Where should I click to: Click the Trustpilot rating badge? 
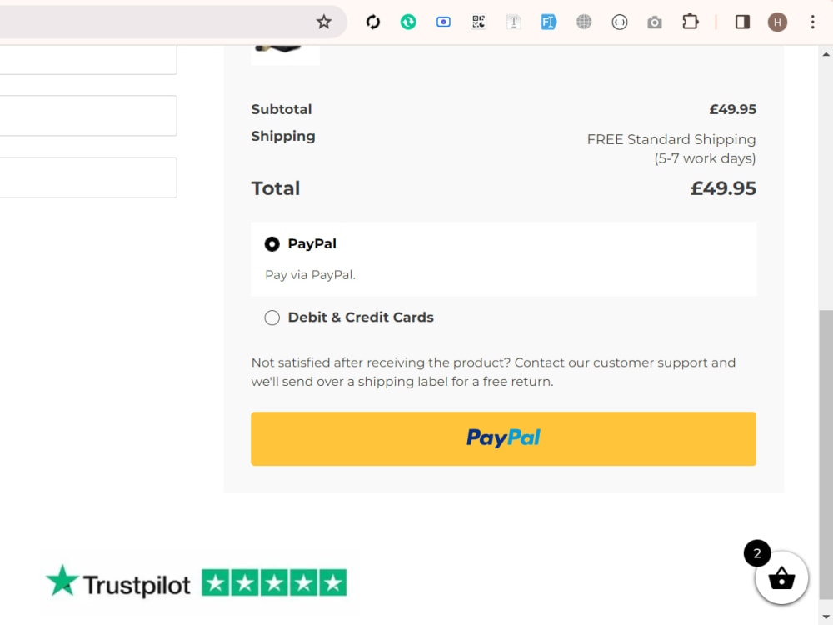pos(197,582)
